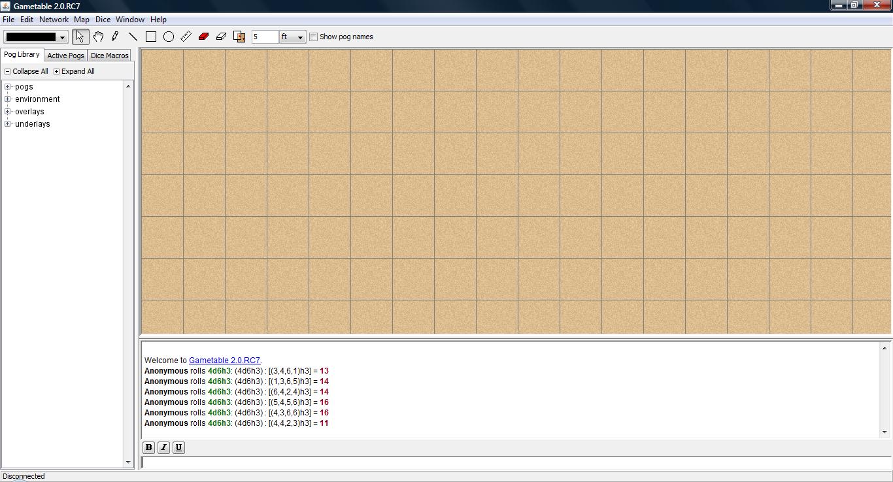Screen dimensions: 893x482
Task: Expand the environment tree node
Action: (x=8, y=99)
